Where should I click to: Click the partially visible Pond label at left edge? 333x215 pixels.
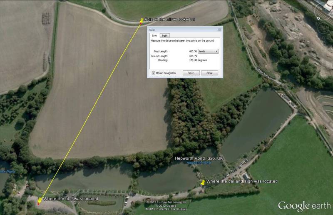point(7,172)
